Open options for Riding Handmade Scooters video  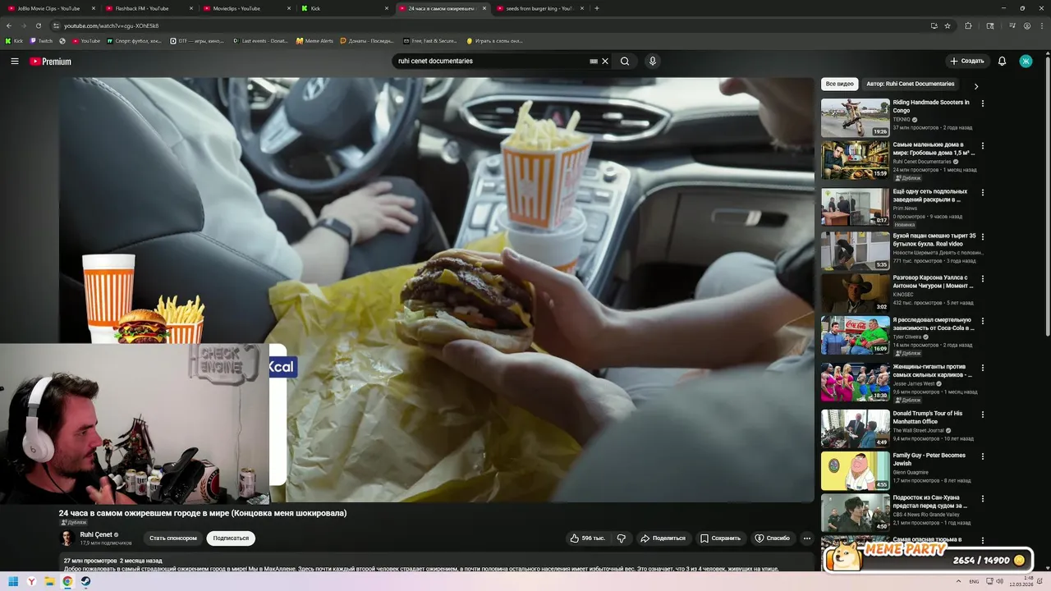[x=983, y=103]
